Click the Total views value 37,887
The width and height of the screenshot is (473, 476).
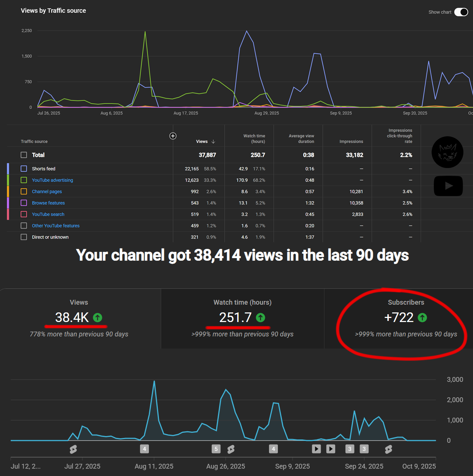point(207,155)
